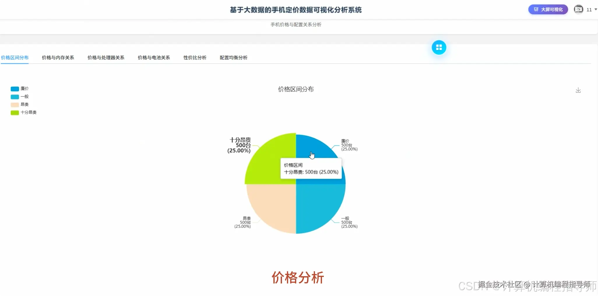The height and width of the screenshot is (296, 598).
Task: Open the user dropdown next to 11
Action: (595, 9)
